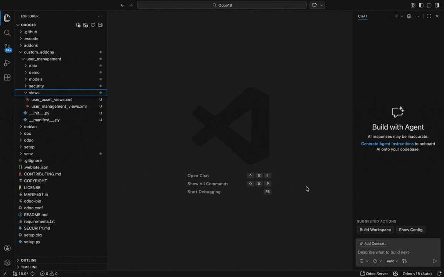Expand the security folder
The width and height of the screenshot is (444, 277).
point(61,86)
